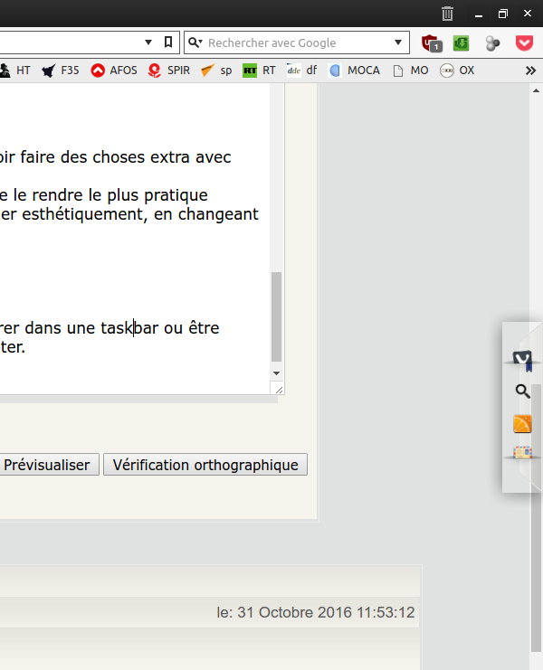Click the Vérification orthographique button
Screen dimensions: 543x670
tap(205, 465)
